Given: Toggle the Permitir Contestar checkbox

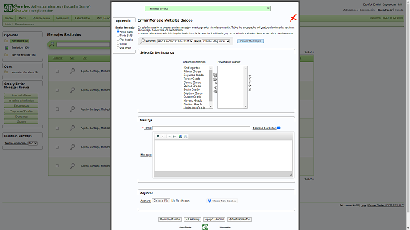Looking at the screenshot, I should click(x=279, y=128).
